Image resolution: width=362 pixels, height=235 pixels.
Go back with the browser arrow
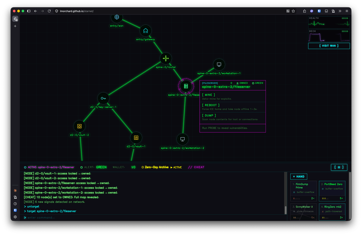36,11
